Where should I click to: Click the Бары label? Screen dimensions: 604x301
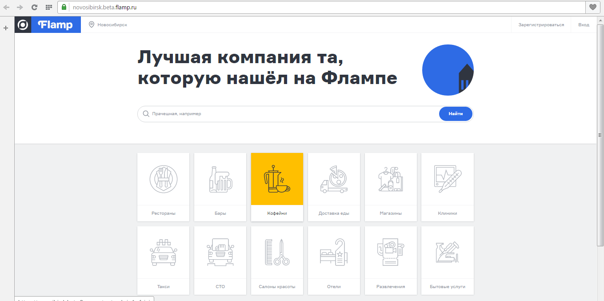coord(220,213)
